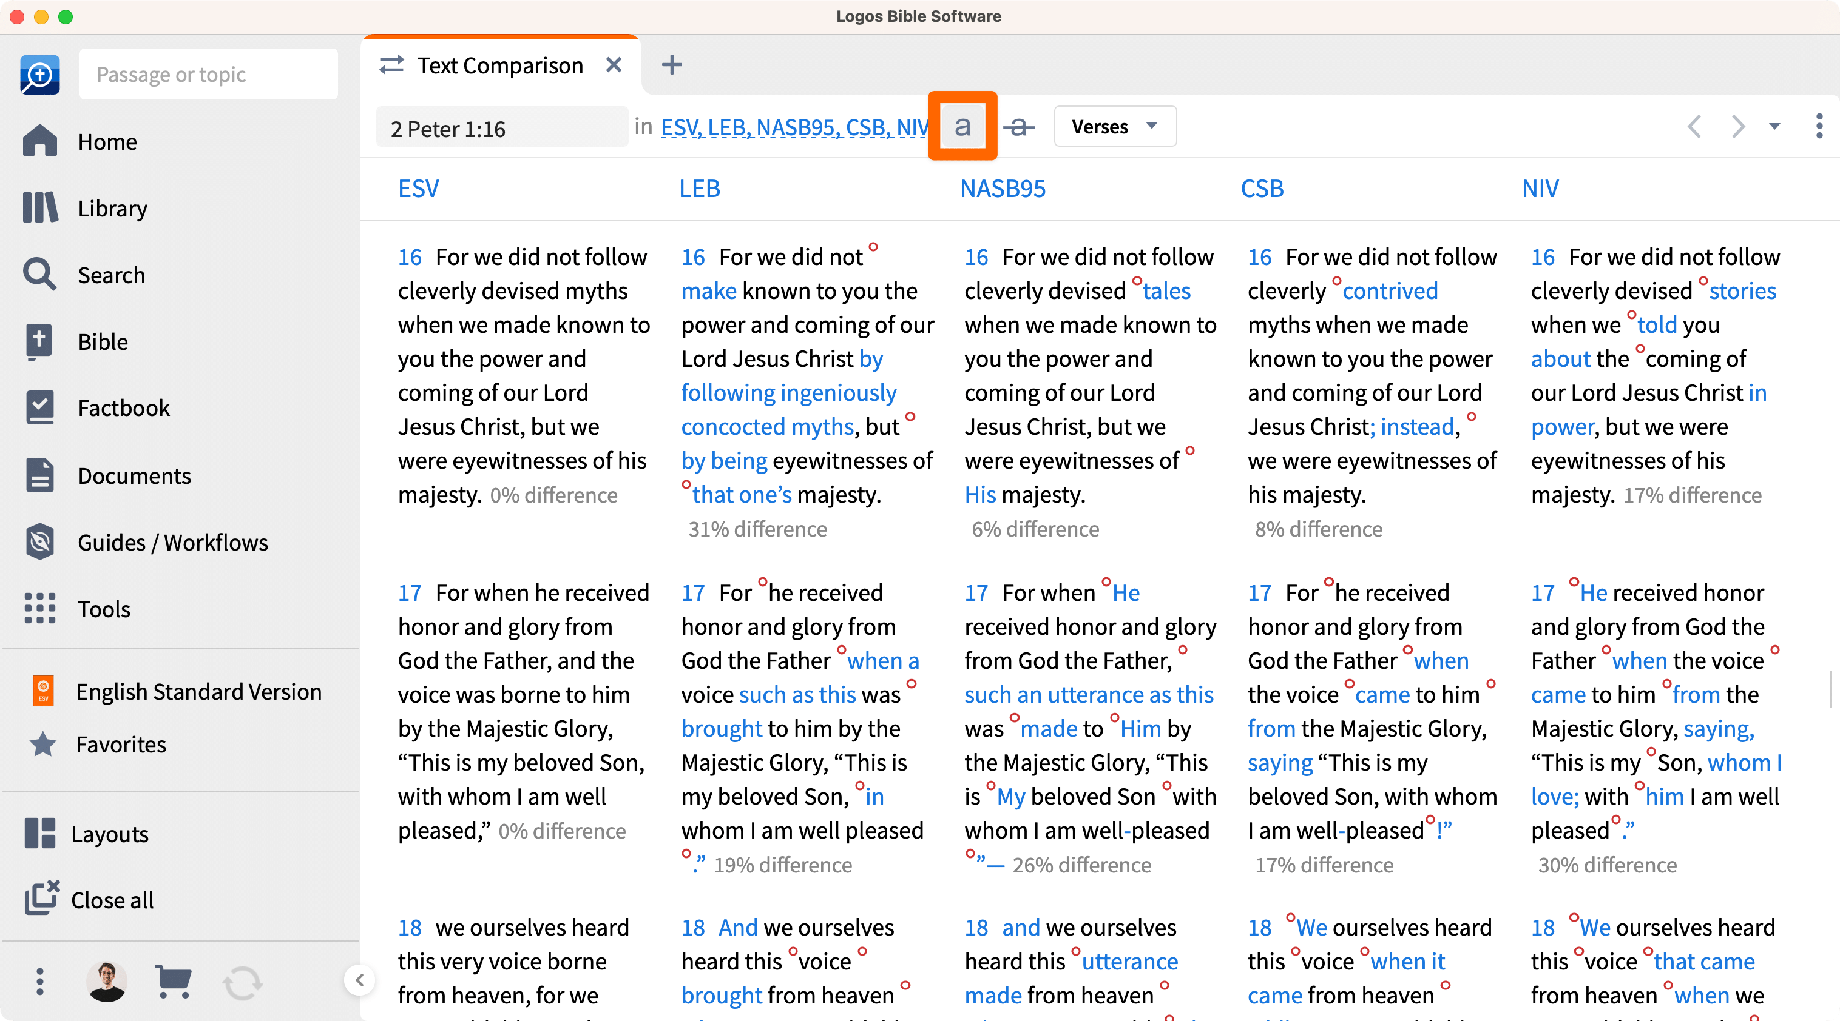Open the NASB95 column header link
The height and width of the screenshot is (1021, 1840).
pyautogui.click(x=1002, y=189)
